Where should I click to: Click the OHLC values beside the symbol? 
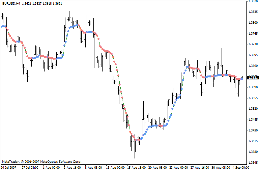pos(42,4)
